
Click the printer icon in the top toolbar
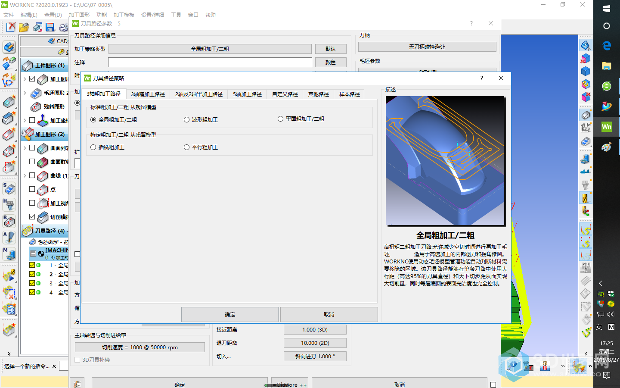tap(64, 28)
